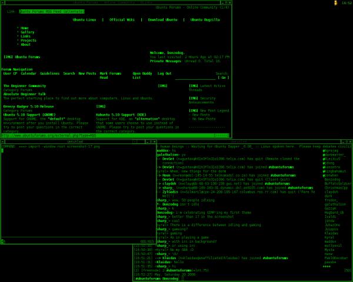Image resolution: width=353 pixels, height=282 pixels.
Task: Select BuffaloSoldier in the IRC nick list
Action: (338, 184)
